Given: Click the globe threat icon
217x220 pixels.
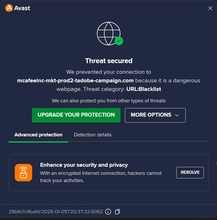Looking at the screenshot, I should 108,33.
